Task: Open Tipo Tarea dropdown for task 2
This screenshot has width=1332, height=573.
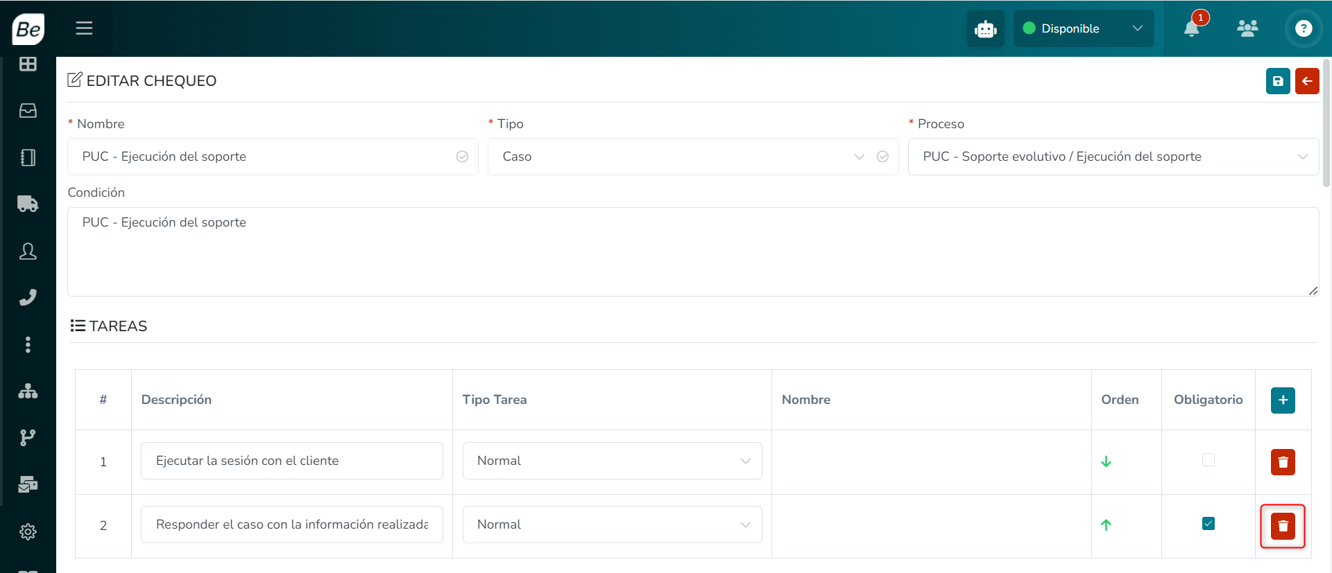Action: tap(613, 524)
